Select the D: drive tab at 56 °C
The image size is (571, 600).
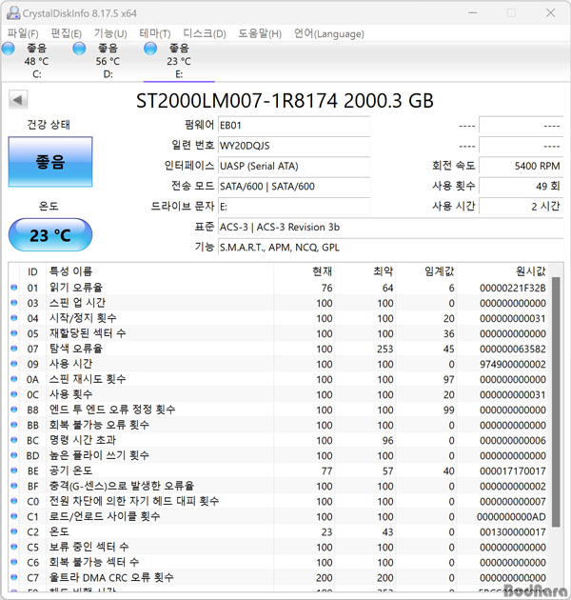(x=108, y=61)
